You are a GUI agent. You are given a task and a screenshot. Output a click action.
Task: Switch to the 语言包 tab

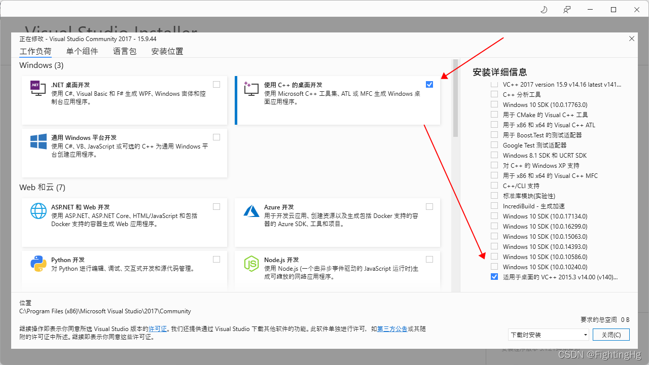(125, 51)
